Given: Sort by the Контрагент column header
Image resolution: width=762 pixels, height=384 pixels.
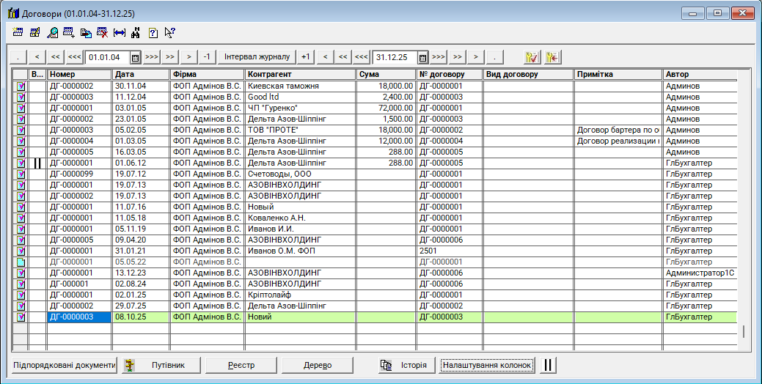Looking at the screenshot, I should coord(301,74).
